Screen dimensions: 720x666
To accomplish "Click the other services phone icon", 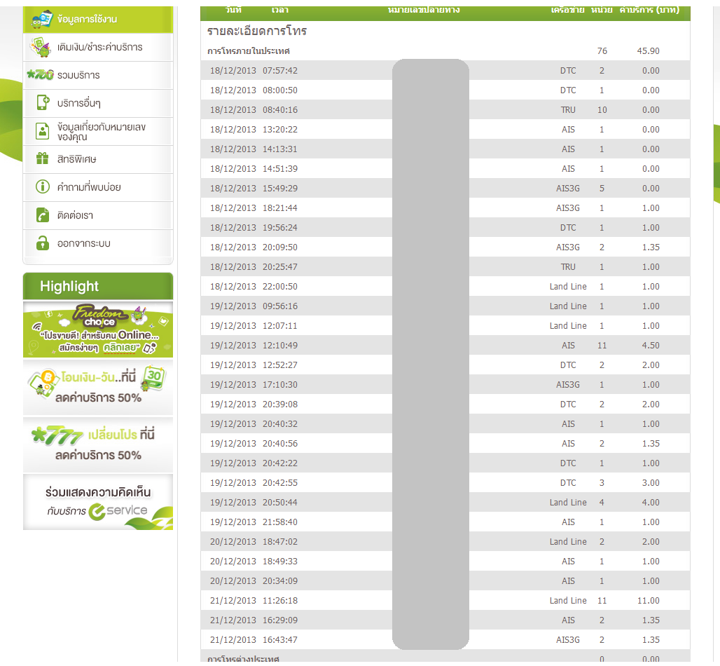I will (x=43, y=102).
